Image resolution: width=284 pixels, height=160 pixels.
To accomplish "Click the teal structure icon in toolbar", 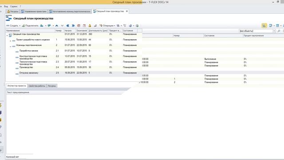I will [x=49, y=26].
